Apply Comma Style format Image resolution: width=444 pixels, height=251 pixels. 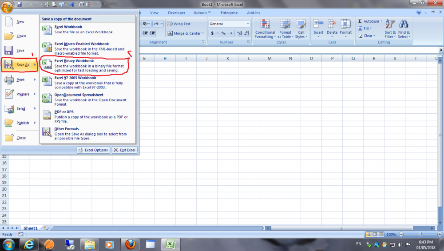click(x=231, y=33)
